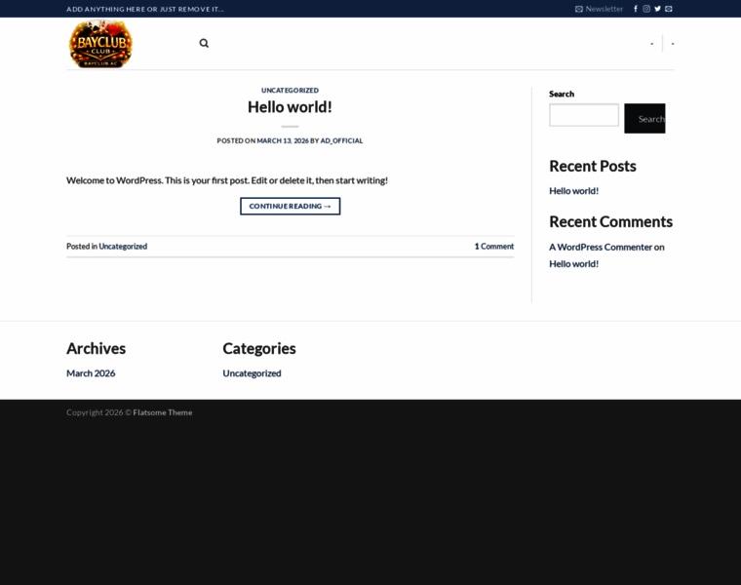
Task: Click the March 13, 2026 post date
Action: (x=283, y=140)
